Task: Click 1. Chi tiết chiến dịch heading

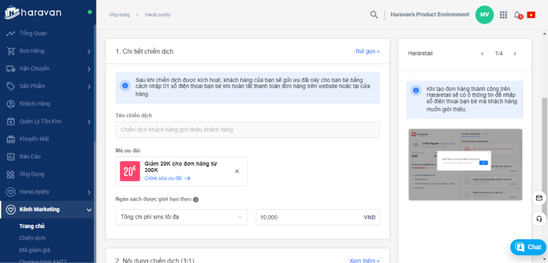Action: (x=145, y=51)
